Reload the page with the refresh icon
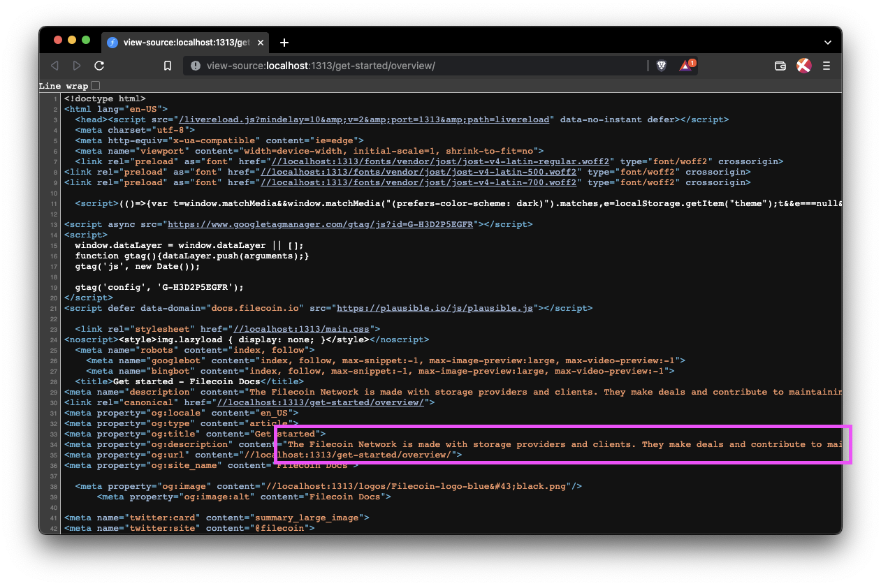This screenshot has height=586, width=881. [99, 66]
